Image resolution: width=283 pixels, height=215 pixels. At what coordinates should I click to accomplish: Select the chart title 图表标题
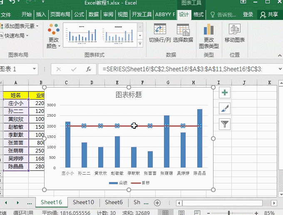[129, 95]
